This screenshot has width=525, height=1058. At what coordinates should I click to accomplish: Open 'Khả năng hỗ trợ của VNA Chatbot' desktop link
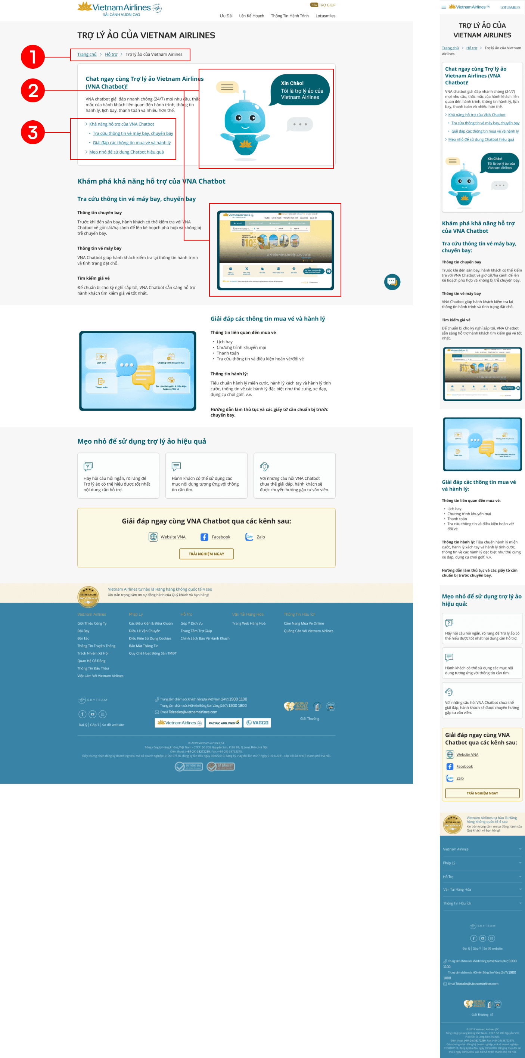click(x=121, y=124)
